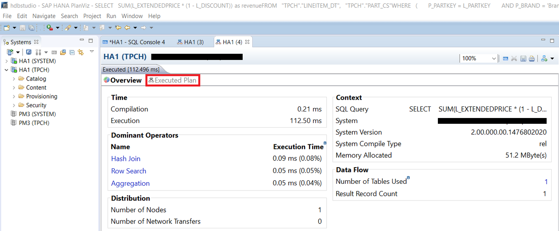Open the Project menu
Viewport: 559px width, 231px height.
point(92,16)
